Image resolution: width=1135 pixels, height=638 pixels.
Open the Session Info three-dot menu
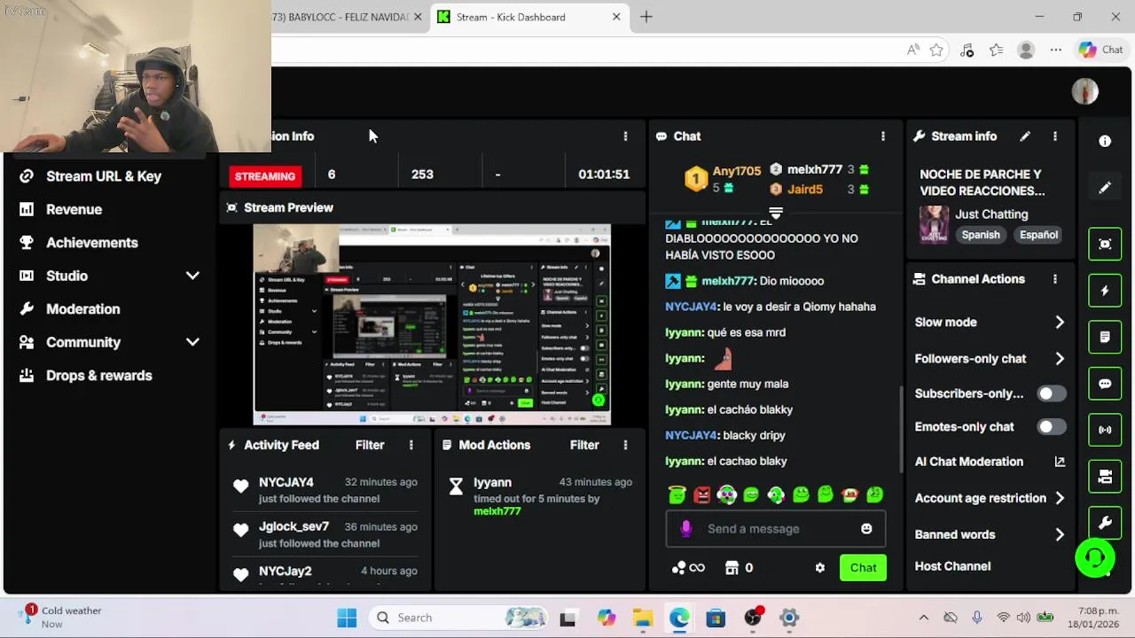625,136
